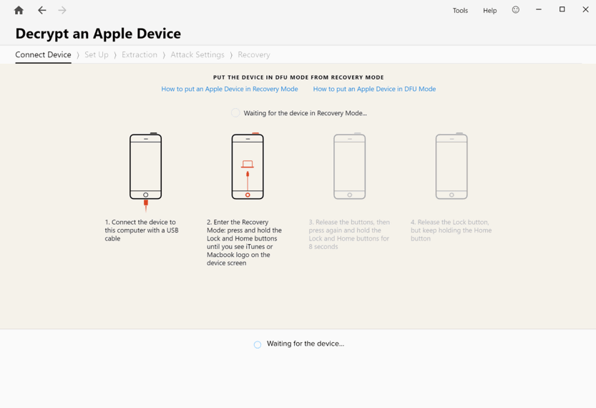Click the forward arrow navigation button

pyautogui.click(x=62, y=10)
